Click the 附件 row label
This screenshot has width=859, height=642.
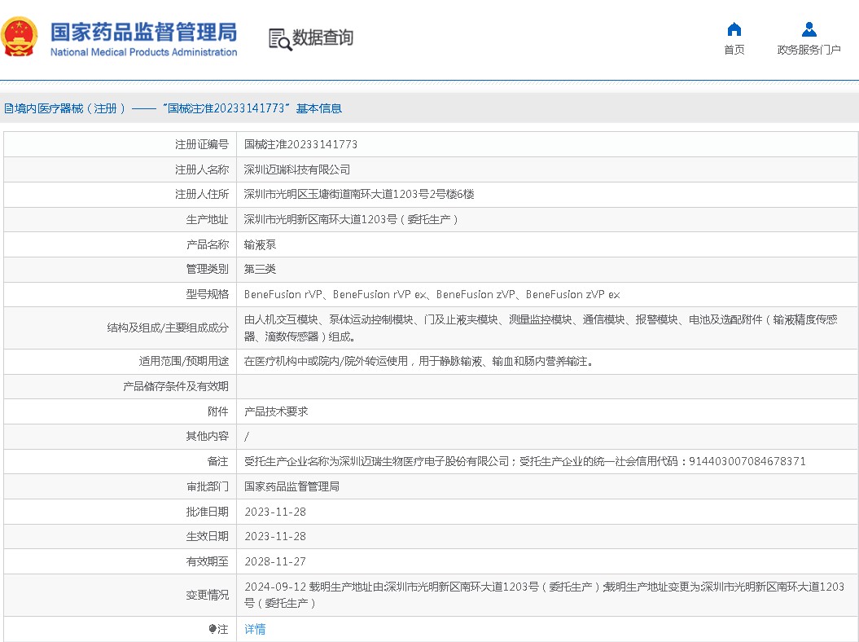pos(217,411)
